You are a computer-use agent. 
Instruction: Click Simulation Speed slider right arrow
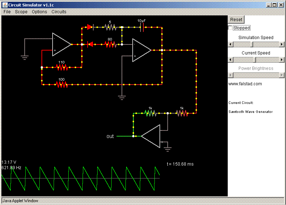tap(282, 44)
